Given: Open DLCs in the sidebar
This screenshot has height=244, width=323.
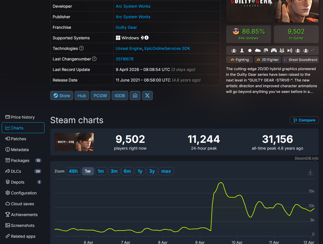Looking at the screenshot, I should [x=23, y=171].
